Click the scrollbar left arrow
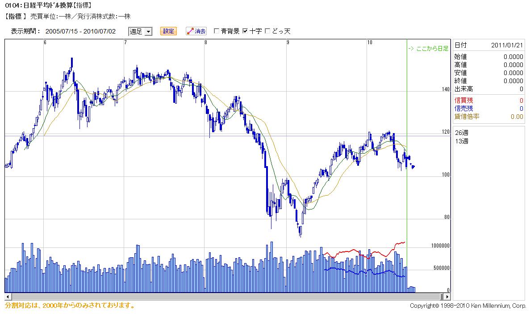The image size is (530, 314). (x=8, y=297)
